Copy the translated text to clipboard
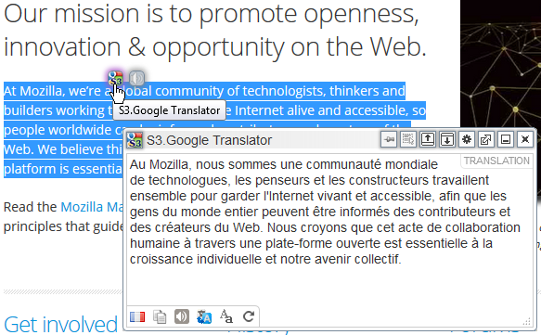The image size is (541, 335). tap(160, 316)
